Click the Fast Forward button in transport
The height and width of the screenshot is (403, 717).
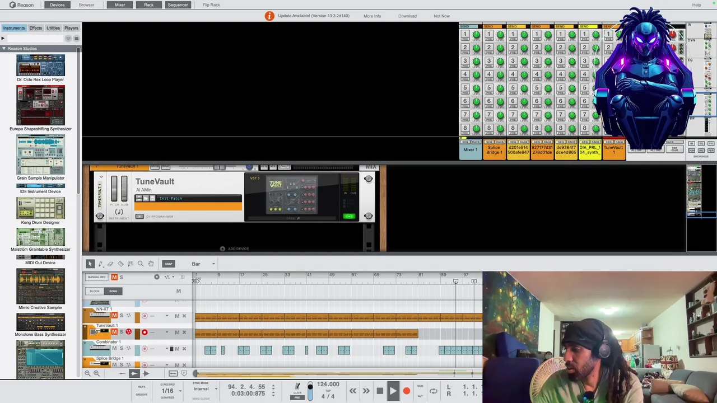pyautogui.click(x=366, y=391)
